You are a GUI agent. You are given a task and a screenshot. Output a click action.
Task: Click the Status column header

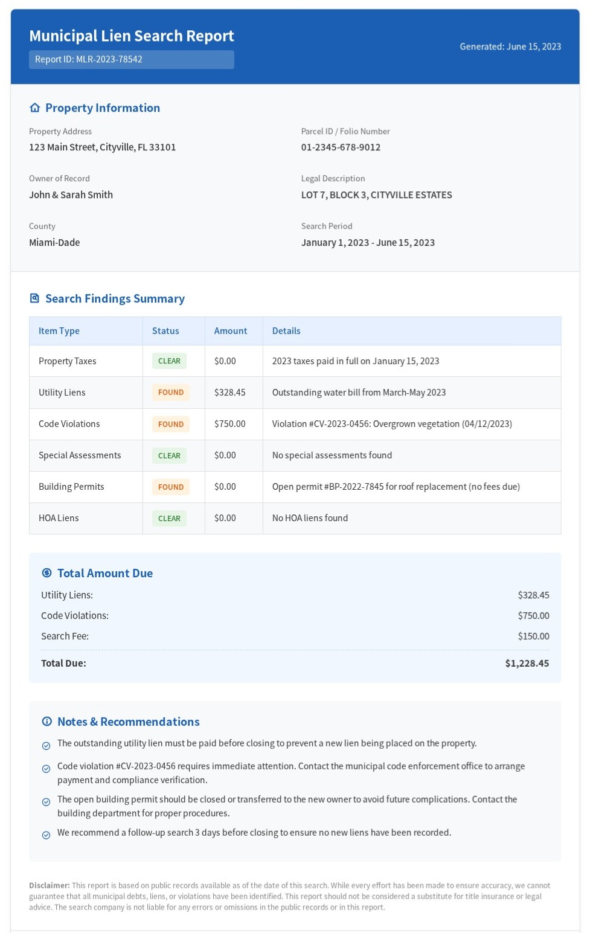tap(165, 331)
